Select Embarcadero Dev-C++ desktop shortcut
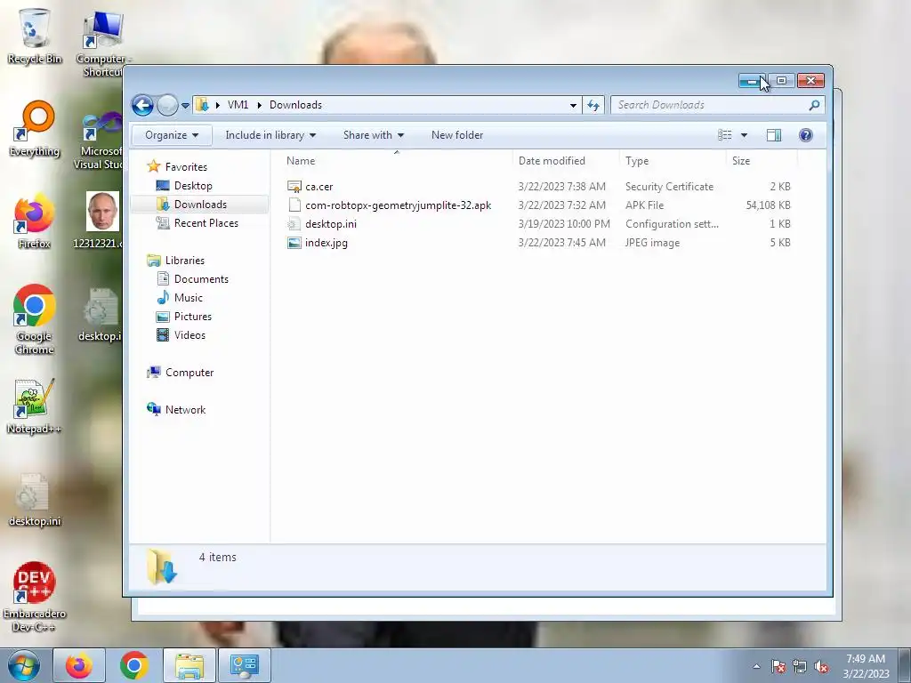911x683 pixels. [x=35, y=597]
